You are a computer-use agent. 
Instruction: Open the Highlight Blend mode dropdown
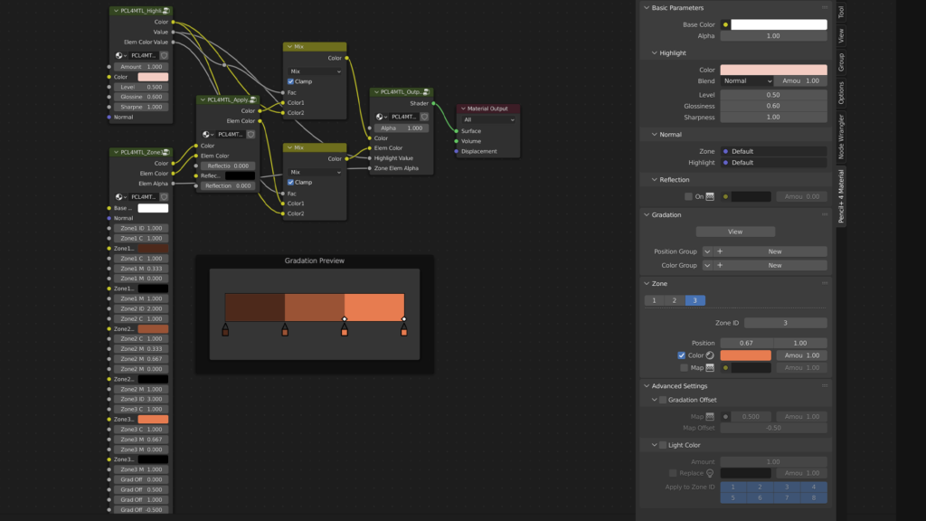coord(746,81)
